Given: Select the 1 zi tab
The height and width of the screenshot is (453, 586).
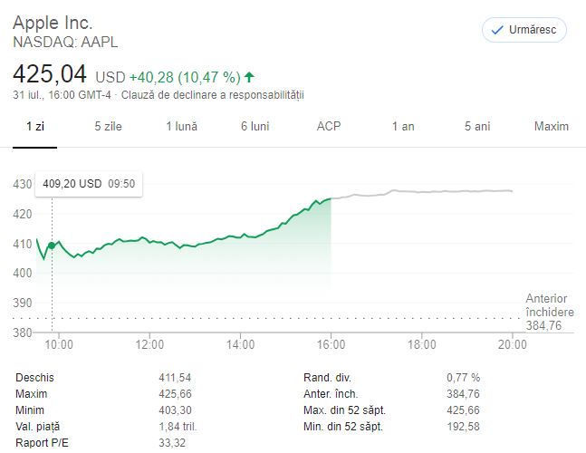Looking at the screenshot, I should (x=35, y=126).
